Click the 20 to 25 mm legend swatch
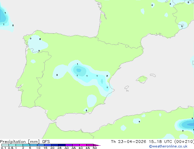Image resolution: width=194 pixels, height=149 pixels. tap(54, 145)
